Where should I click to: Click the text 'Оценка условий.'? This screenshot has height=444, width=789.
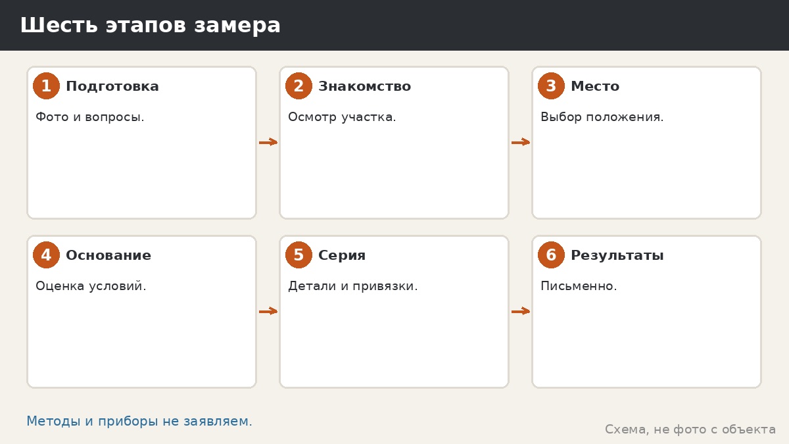(91, 286)
